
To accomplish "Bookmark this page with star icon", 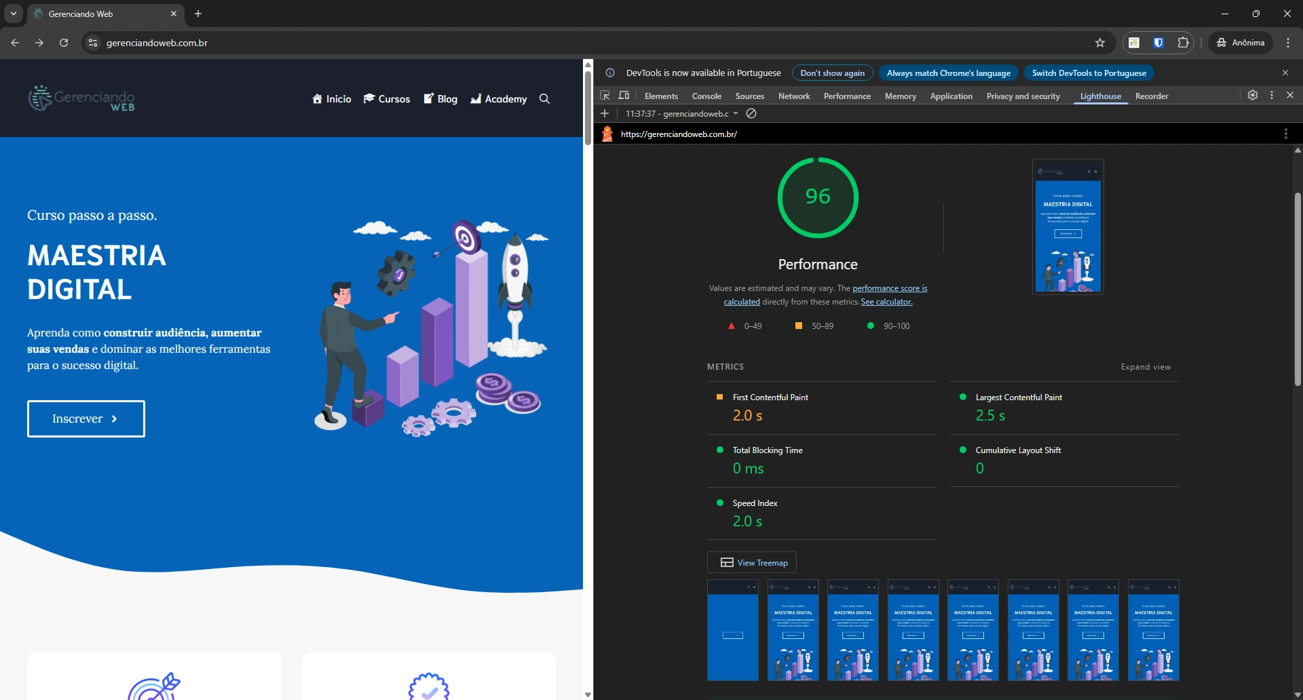I will point(1100,43).
